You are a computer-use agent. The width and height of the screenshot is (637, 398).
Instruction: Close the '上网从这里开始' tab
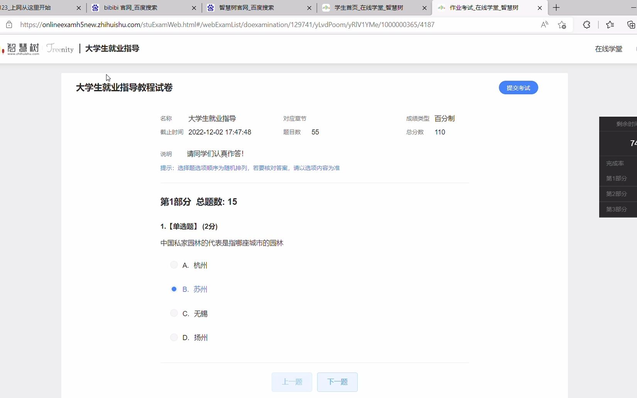click(x=79, y=8)
